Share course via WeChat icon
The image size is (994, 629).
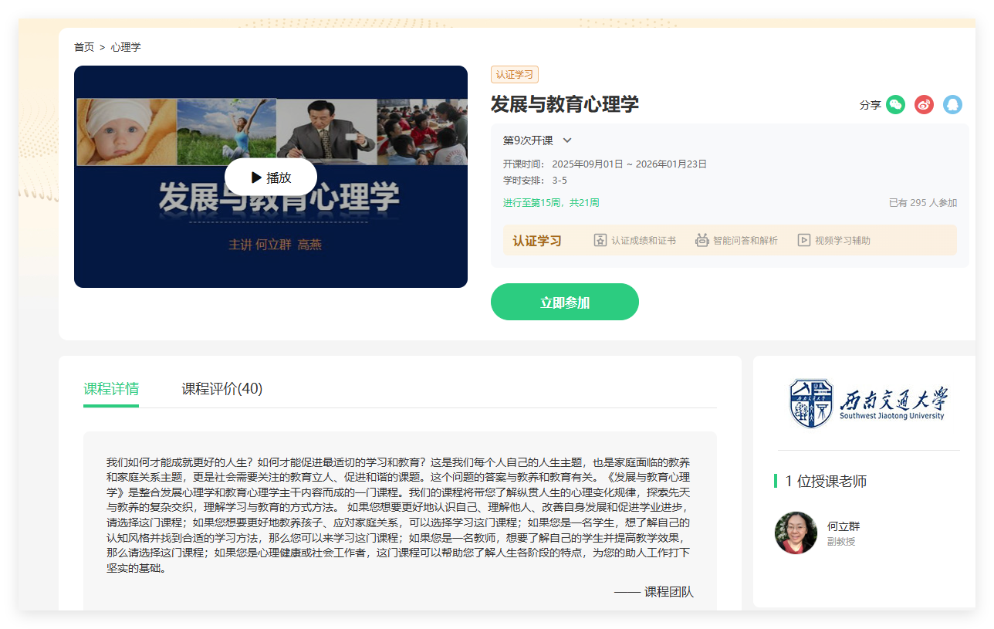(x=895, y=105)
